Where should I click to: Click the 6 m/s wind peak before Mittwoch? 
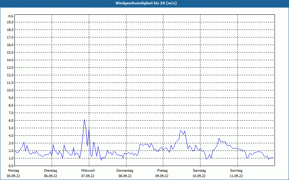[84, 120]
